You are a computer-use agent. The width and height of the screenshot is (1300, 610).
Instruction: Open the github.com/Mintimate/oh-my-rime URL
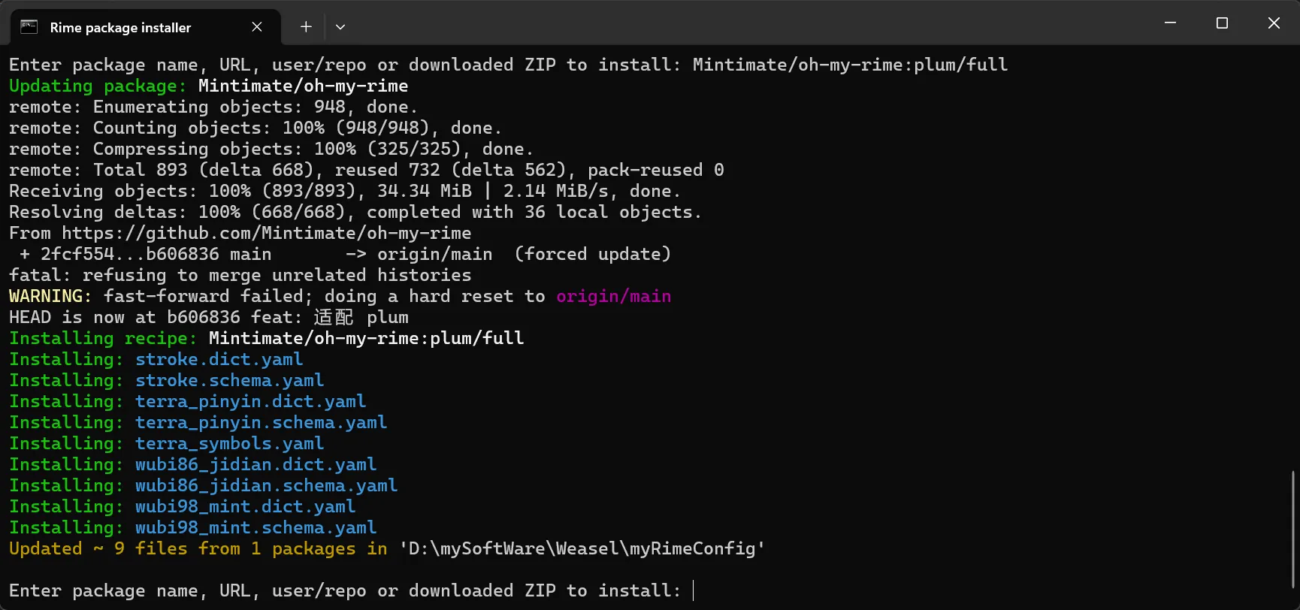point(267,234)
